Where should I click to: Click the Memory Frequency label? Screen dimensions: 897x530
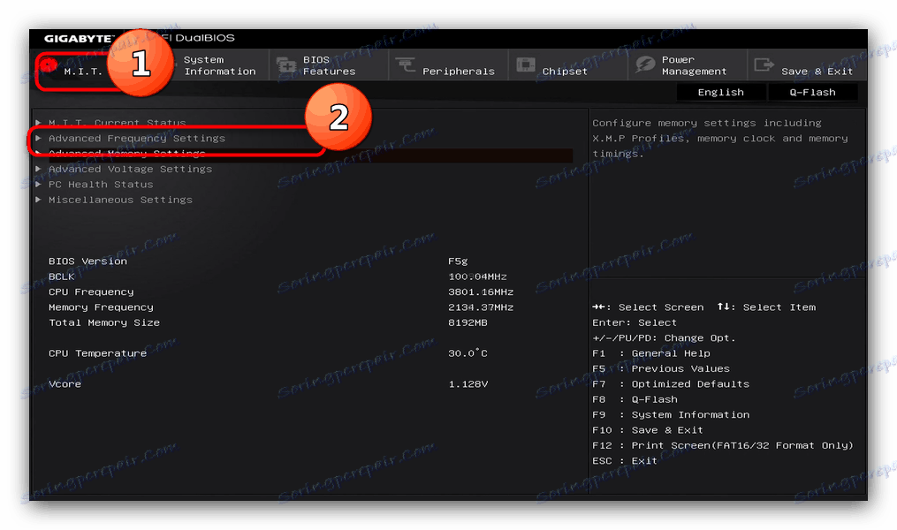tap(101, 307)
